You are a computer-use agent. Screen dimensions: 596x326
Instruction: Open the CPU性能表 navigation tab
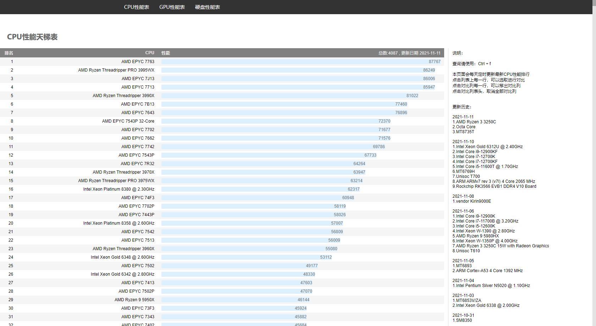[136, 7]
